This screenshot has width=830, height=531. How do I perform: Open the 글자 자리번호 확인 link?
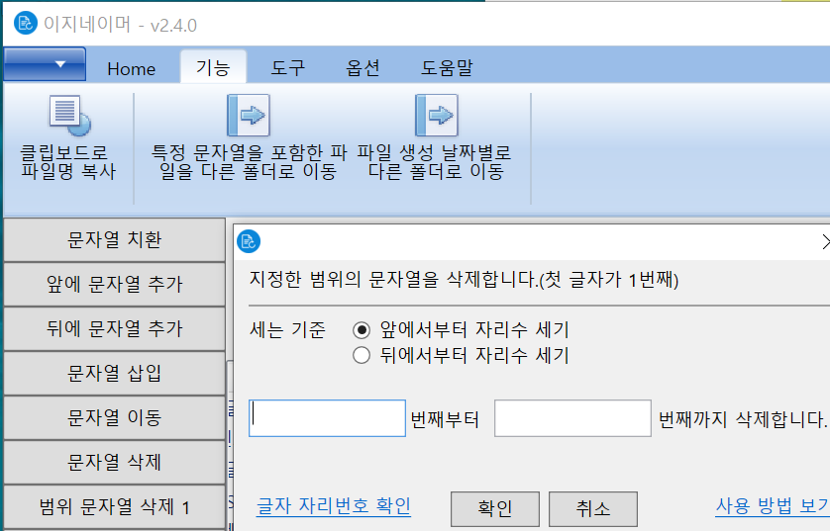click(x=334, y=505)
